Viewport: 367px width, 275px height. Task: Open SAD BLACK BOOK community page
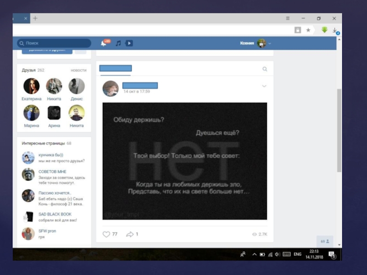55,214
